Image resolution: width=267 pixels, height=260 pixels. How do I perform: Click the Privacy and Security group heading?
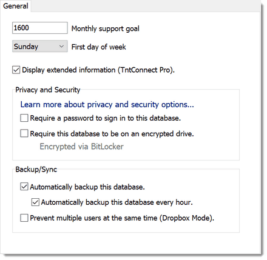click(x=48, y=90)
